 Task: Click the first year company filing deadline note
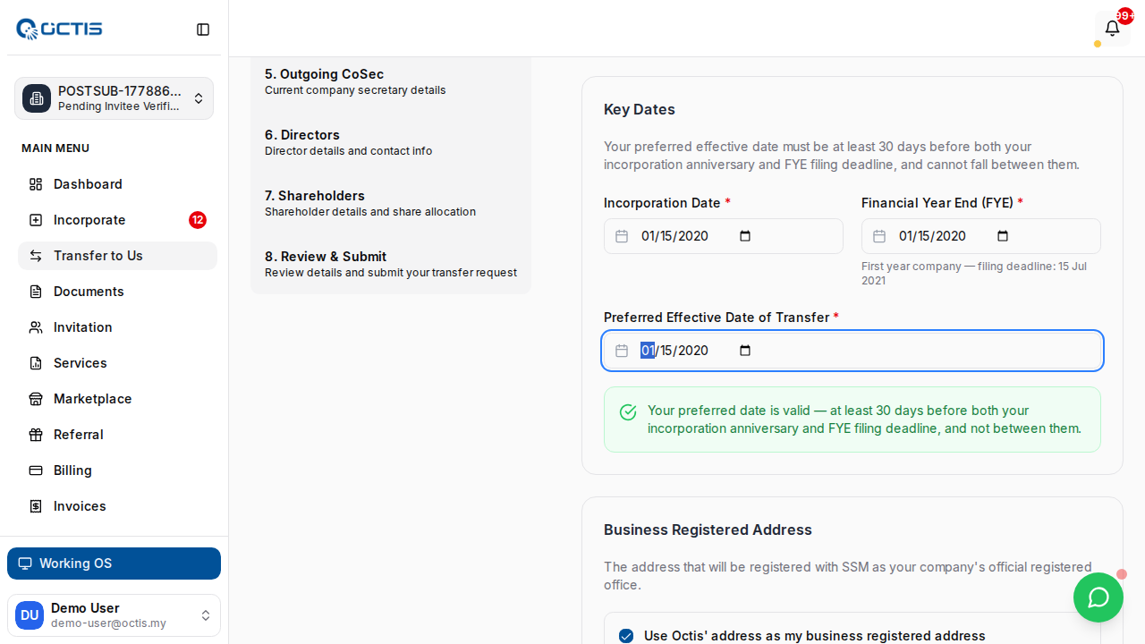click(x=974, y=274)
